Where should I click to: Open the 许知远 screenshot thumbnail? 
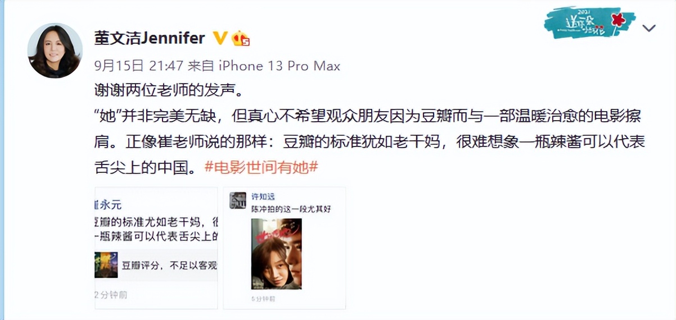pos(285,248)
